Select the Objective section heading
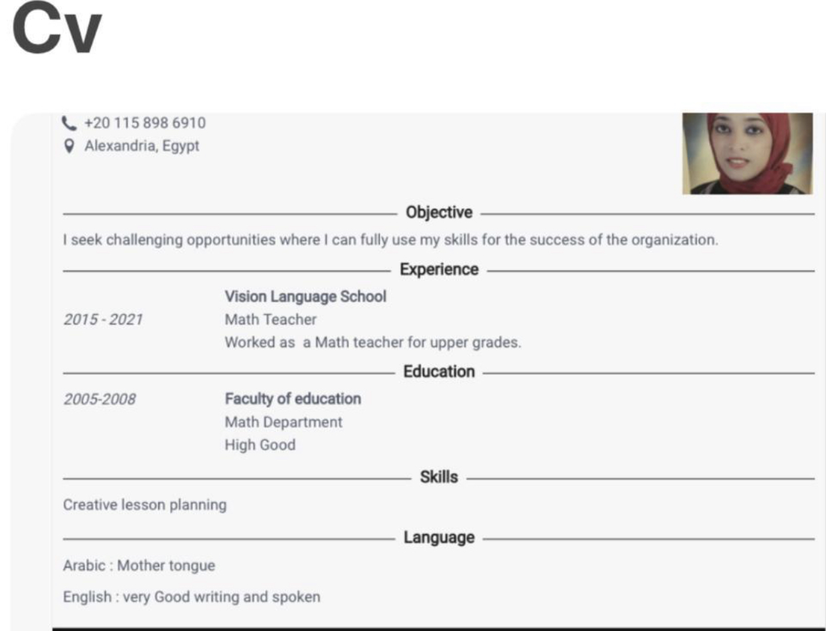The width and height of the screenshot is (826, 631). click(x=439, y=213)
